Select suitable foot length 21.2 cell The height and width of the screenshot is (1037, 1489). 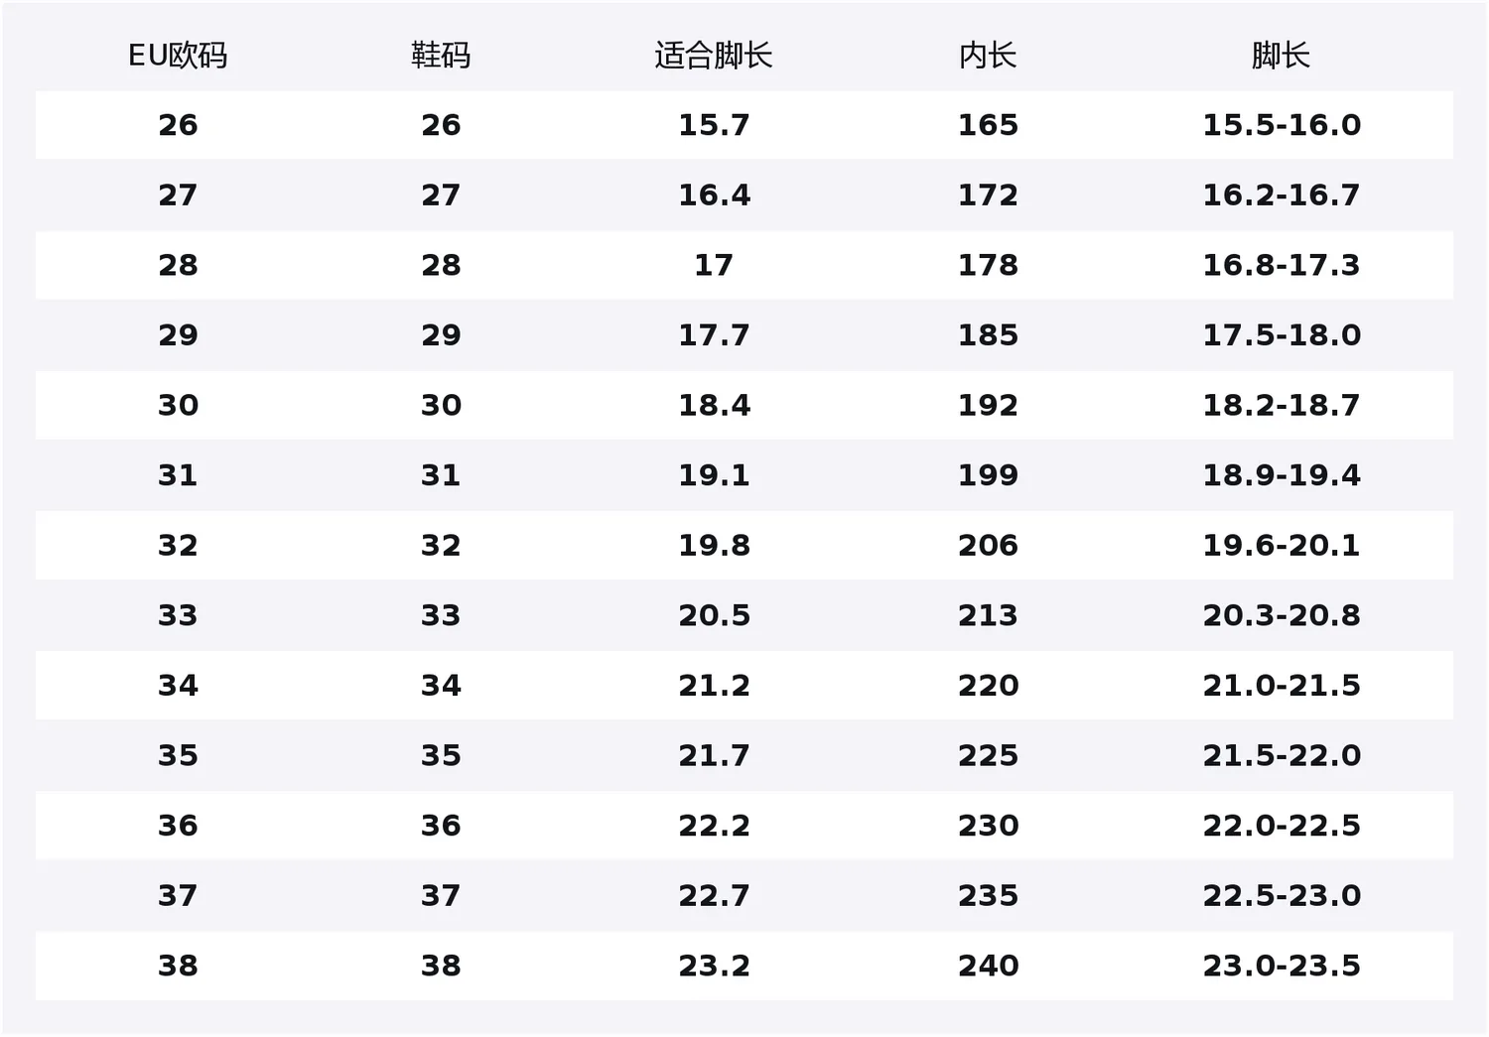click(714, 686)
